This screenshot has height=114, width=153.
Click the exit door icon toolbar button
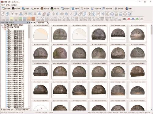(x=129, y=9)
